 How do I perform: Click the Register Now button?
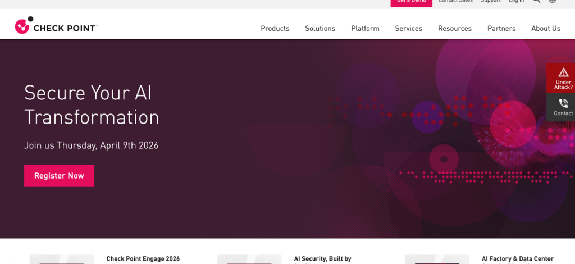(x=59, y=176)
